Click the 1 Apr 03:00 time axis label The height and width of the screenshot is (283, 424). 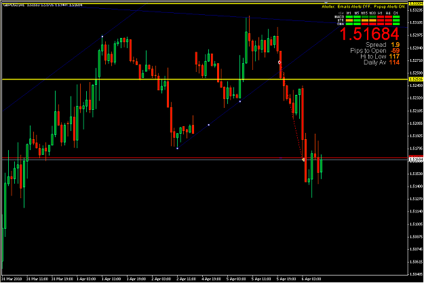point(85,279)
